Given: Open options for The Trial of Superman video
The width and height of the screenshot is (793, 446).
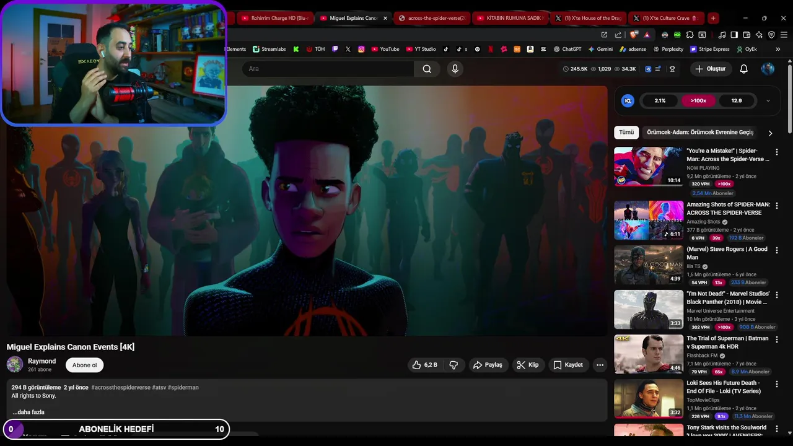Looking at the screenshot, I should pyautogui.click(x=777, y=339).
